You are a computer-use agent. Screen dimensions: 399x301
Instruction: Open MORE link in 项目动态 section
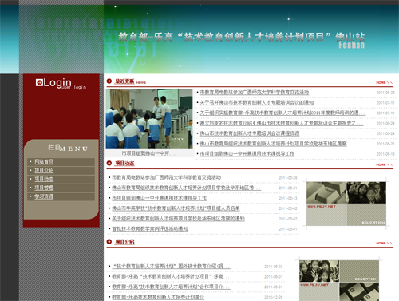pyautogui.click(x=384, y=164)
